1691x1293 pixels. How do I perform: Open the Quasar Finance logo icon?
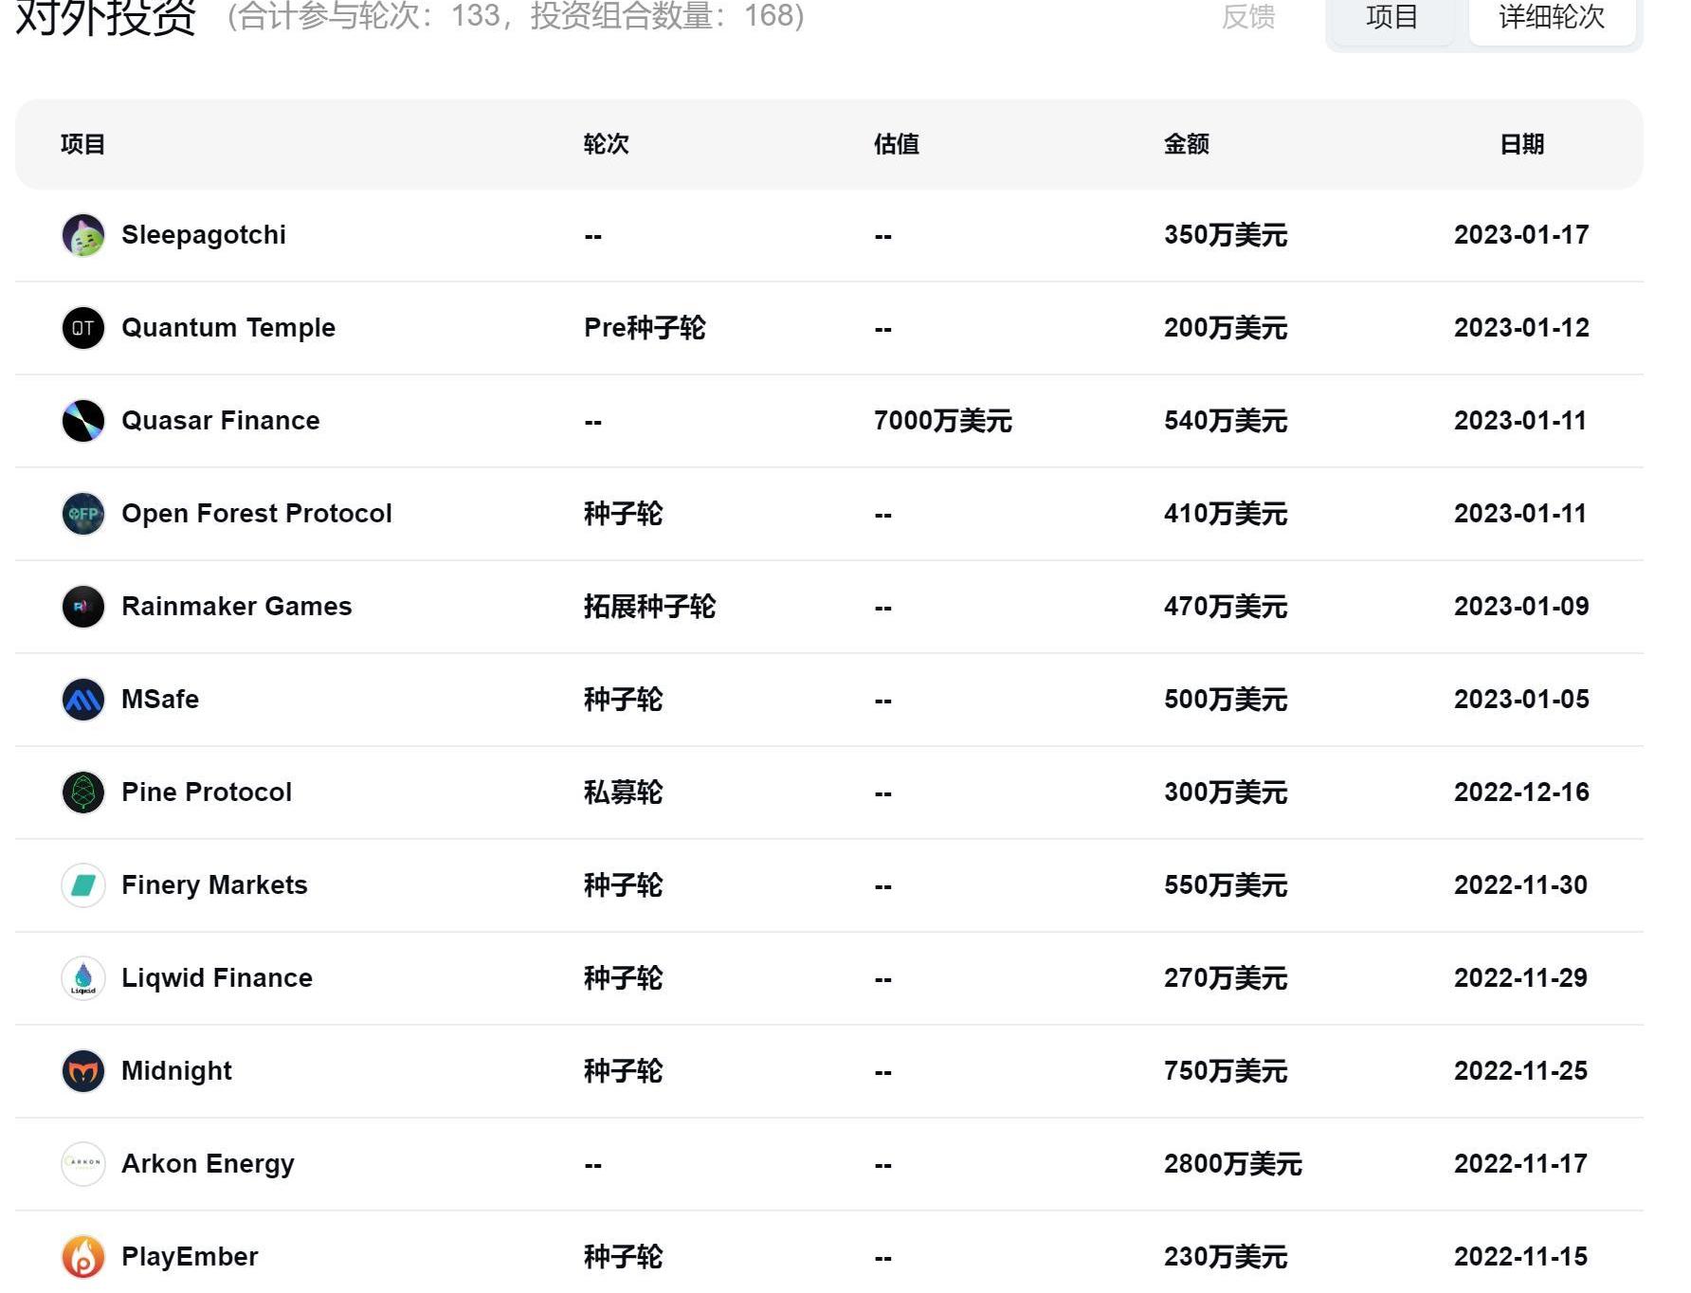click(83, 421)
